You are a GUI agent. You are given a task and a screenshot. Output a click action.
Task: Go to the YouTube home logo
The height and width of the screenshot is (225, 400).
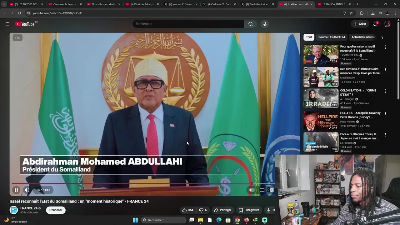[x=25, y=24]
